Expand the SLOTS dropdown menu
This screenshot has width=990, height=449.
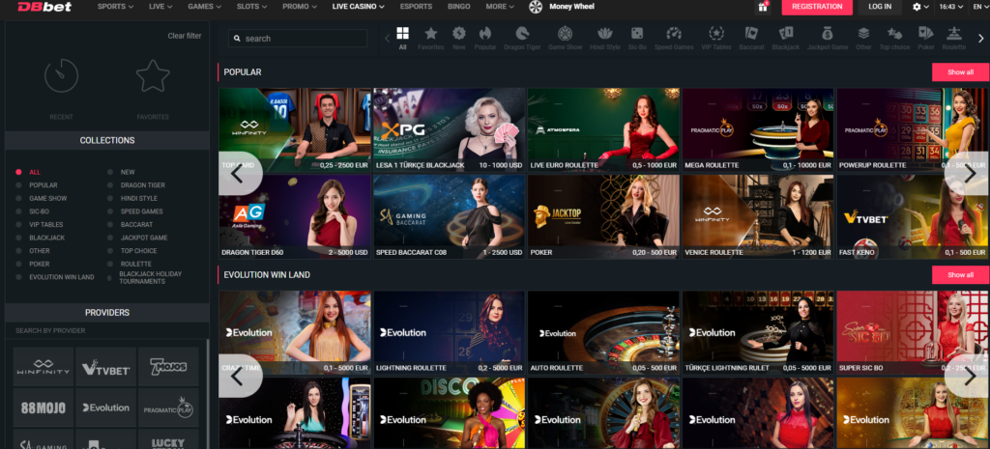pos(252,7)
